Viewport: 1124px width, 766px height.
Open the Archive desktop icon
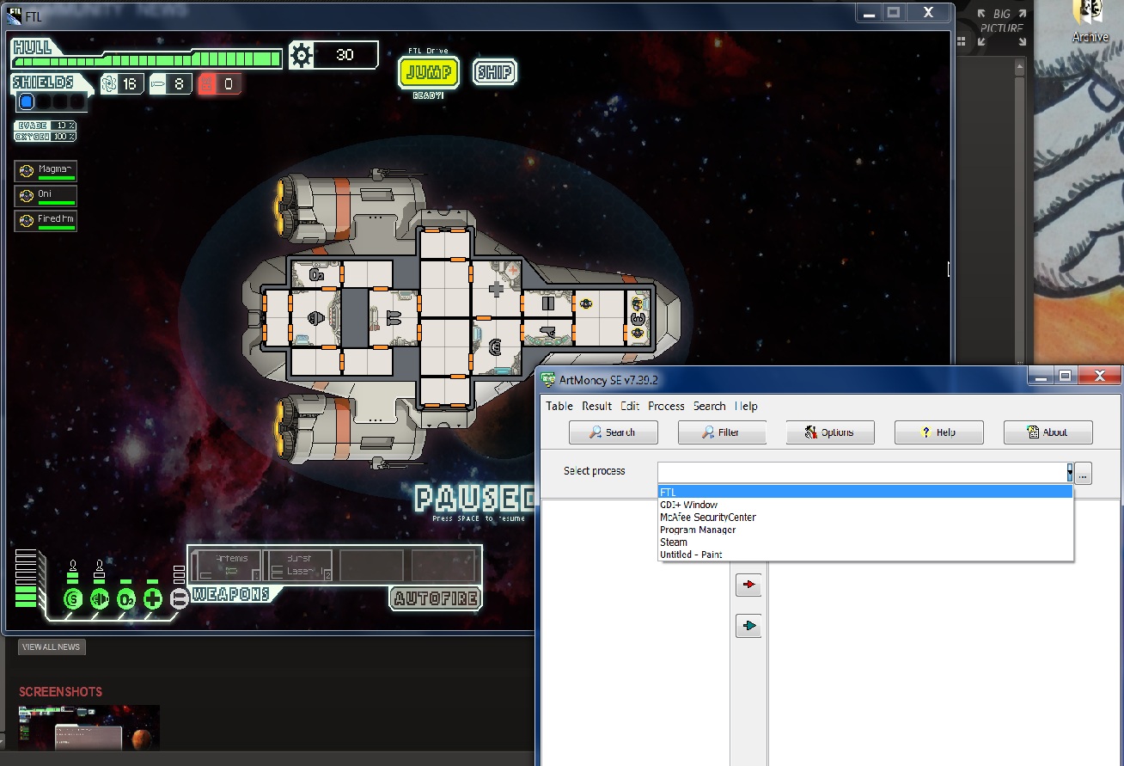click(x=1090, y=21)
